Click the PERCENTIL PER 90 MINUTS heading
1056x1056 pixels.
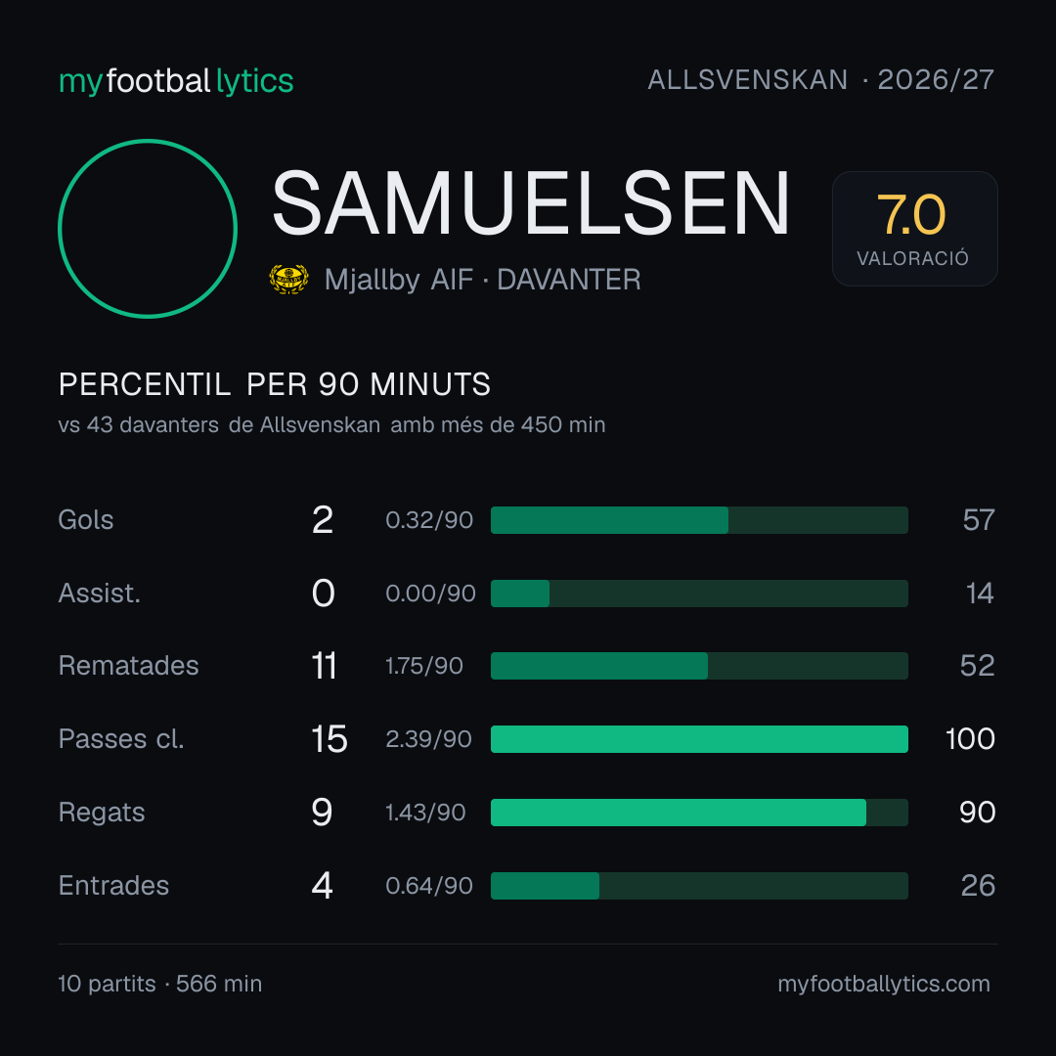point(274,384)
